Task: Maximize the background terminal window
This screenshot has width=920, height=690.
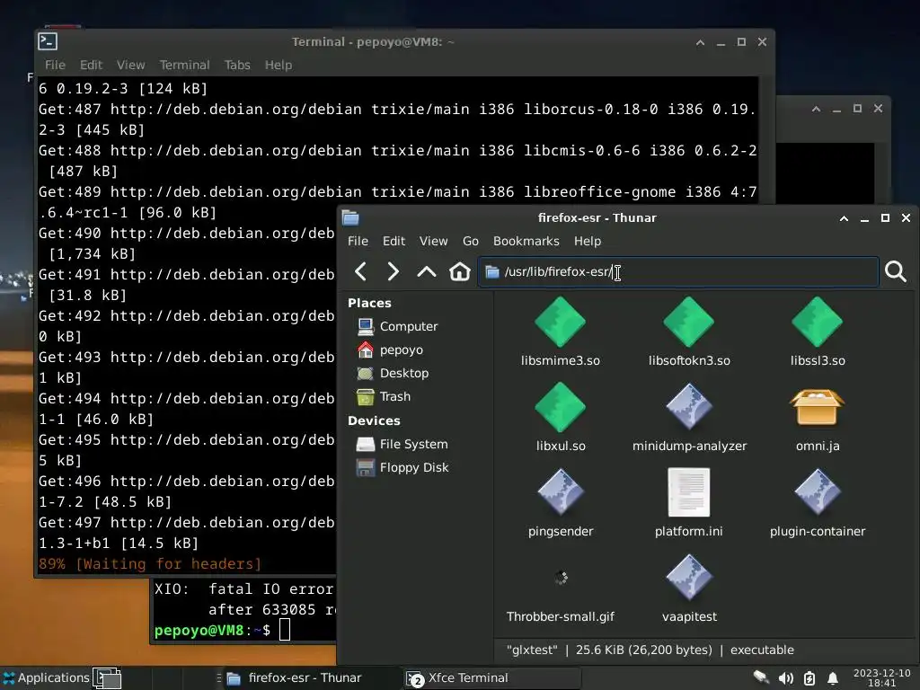Action: 857,109
